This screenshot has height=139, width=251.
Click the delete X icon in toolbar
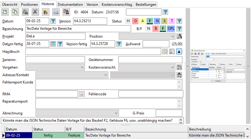pyautogui.click(x=35, y=12)
